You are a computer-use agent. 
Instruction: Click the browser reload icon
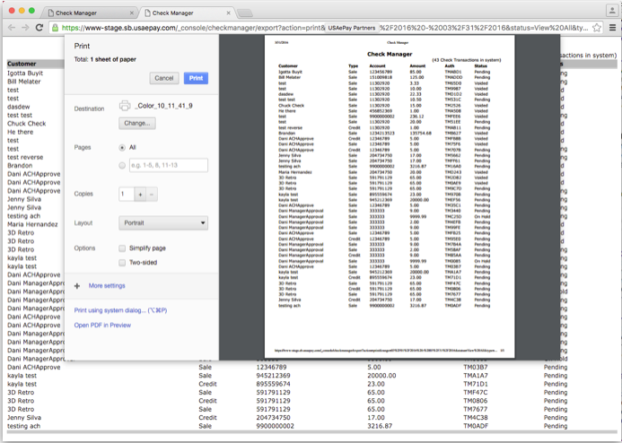(x=39, y=28)
